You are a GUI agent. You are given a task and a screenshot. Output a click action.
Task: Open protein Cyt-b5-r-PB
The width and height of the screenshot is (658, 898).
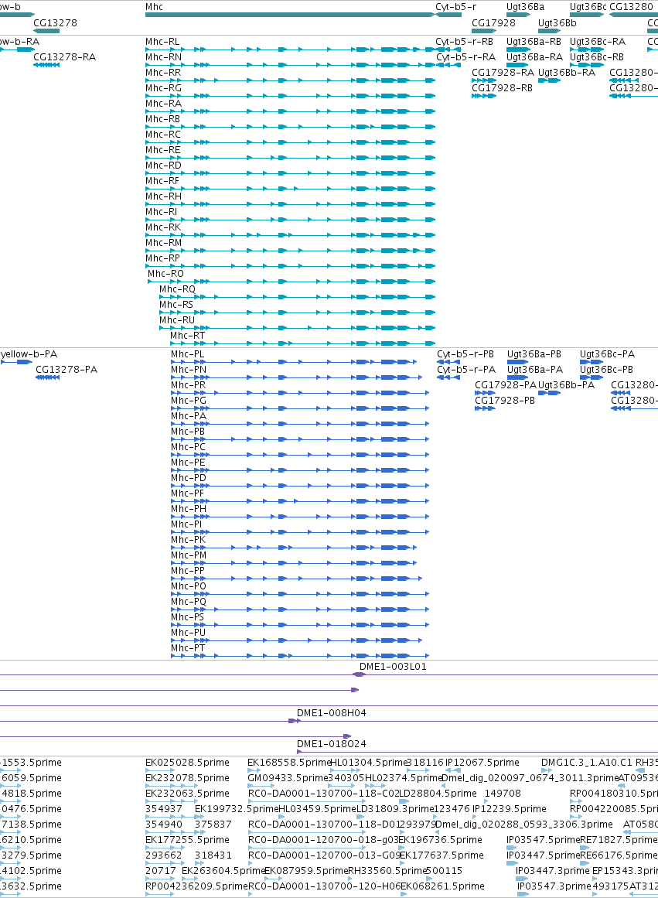[465, 354]
